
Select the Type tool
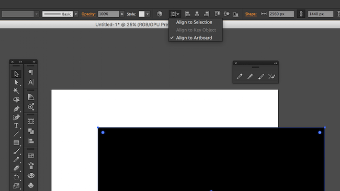pos(16,125)
